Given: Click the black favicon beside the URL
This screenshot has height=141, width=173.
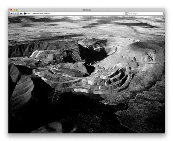Looking at the screenshot, I should click(25, 13).
